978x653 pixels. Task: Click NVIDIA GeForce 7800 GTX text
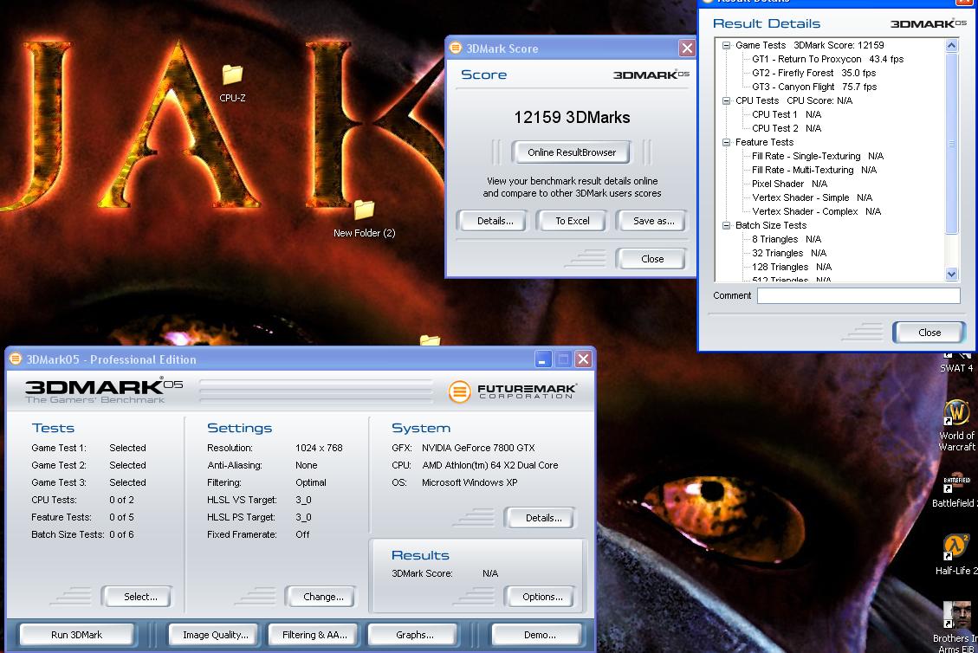pyautogui.click(x=478, y=448)
